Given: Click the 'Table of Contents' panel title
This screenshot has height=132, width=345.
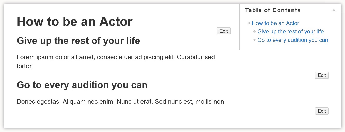Looking at the screenshot, I should (x=273, y=10).
